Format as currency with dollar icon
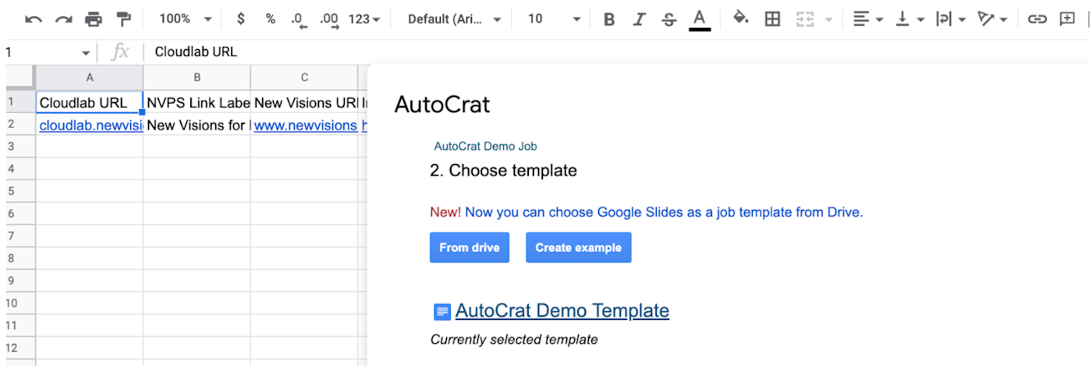This screenshot has height=369, width=1092. click(x=241, y=20)
